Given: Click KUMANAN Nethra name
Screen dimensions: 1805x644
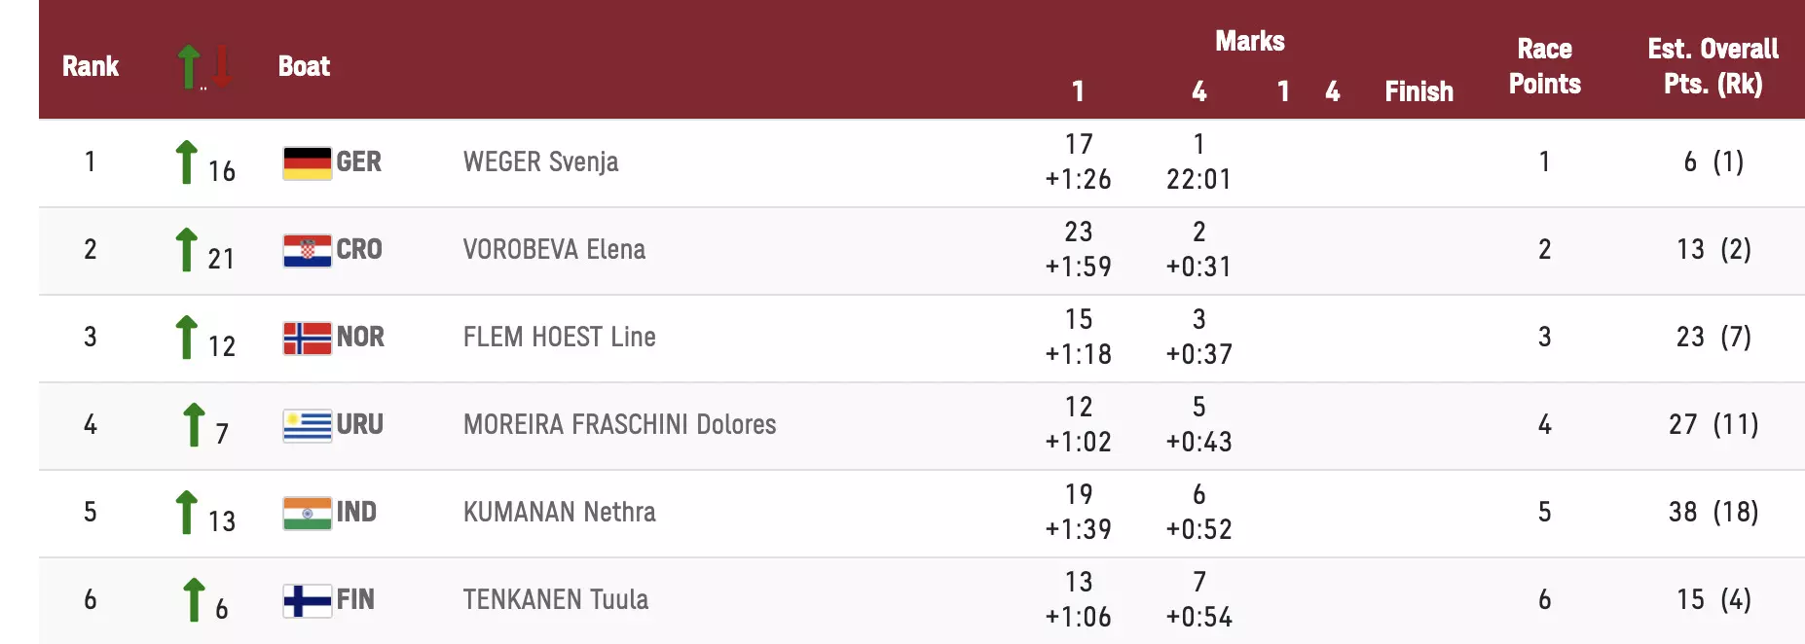Looking at the screenshot, I should pyautogui.click(x=559, y=512).
